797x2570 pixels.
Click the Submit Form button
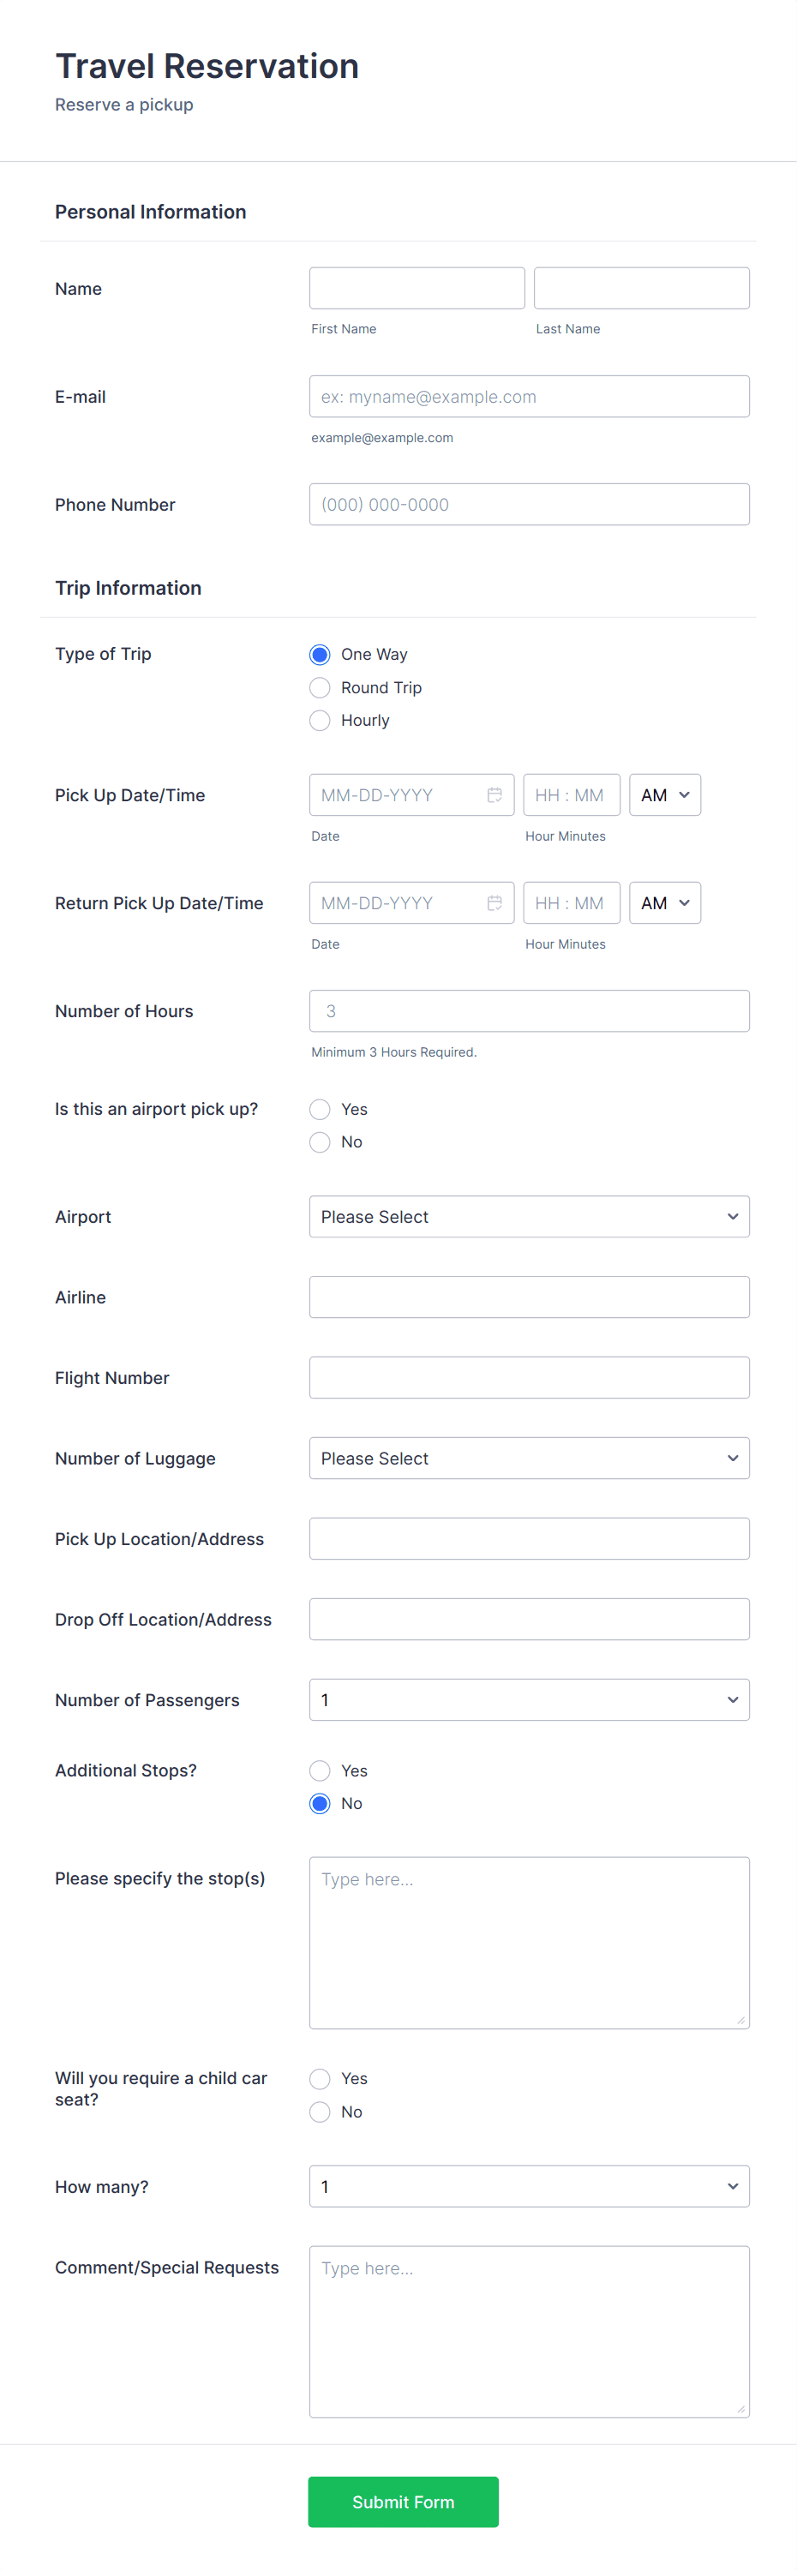pyautogui.click(x=403, y=2501)
